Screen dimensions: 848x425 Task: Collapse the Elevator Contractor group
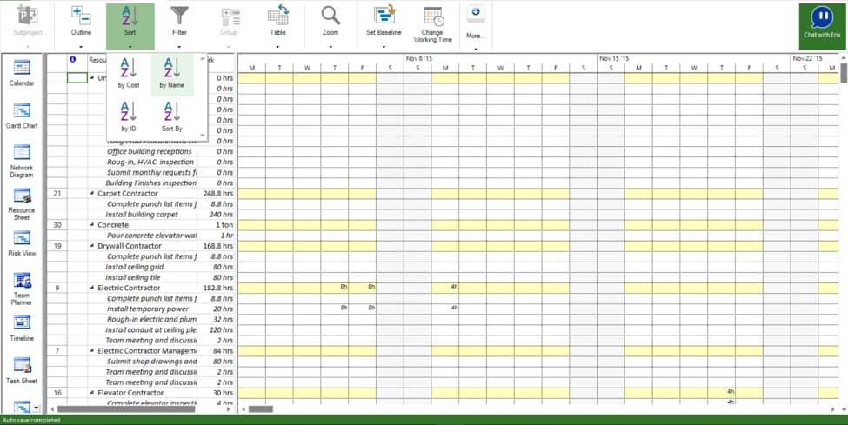click(x=92, y=393)
